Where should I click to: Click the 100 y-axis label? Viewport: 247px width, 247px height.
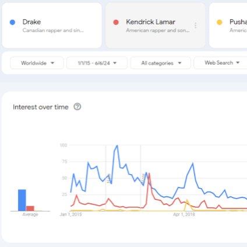[x=63, y=145]
